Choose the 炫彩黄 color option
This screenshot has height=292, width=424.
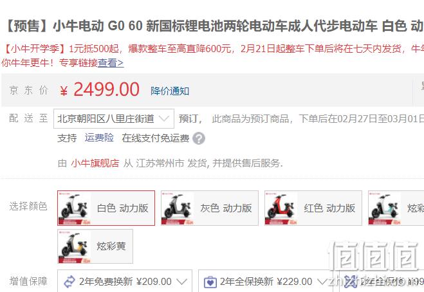click(x=95, y=246)
